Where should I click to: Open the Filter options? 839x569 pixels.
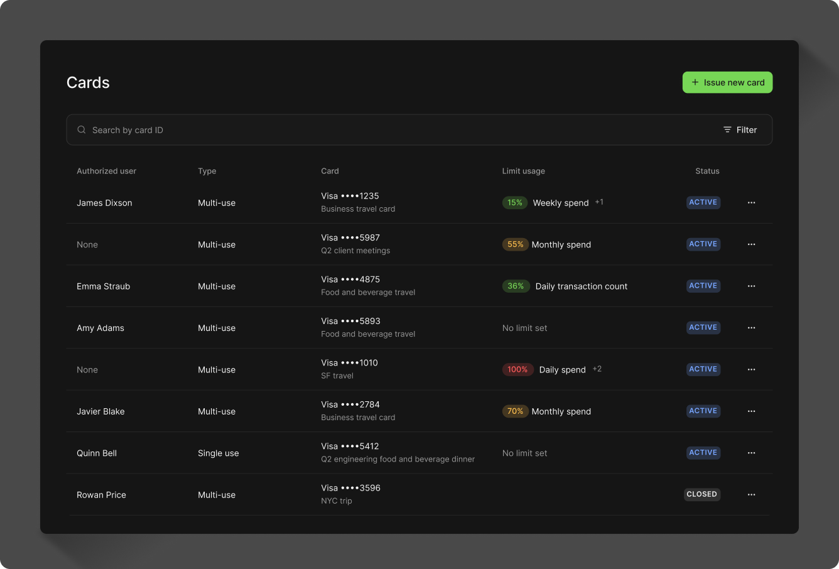740,130
